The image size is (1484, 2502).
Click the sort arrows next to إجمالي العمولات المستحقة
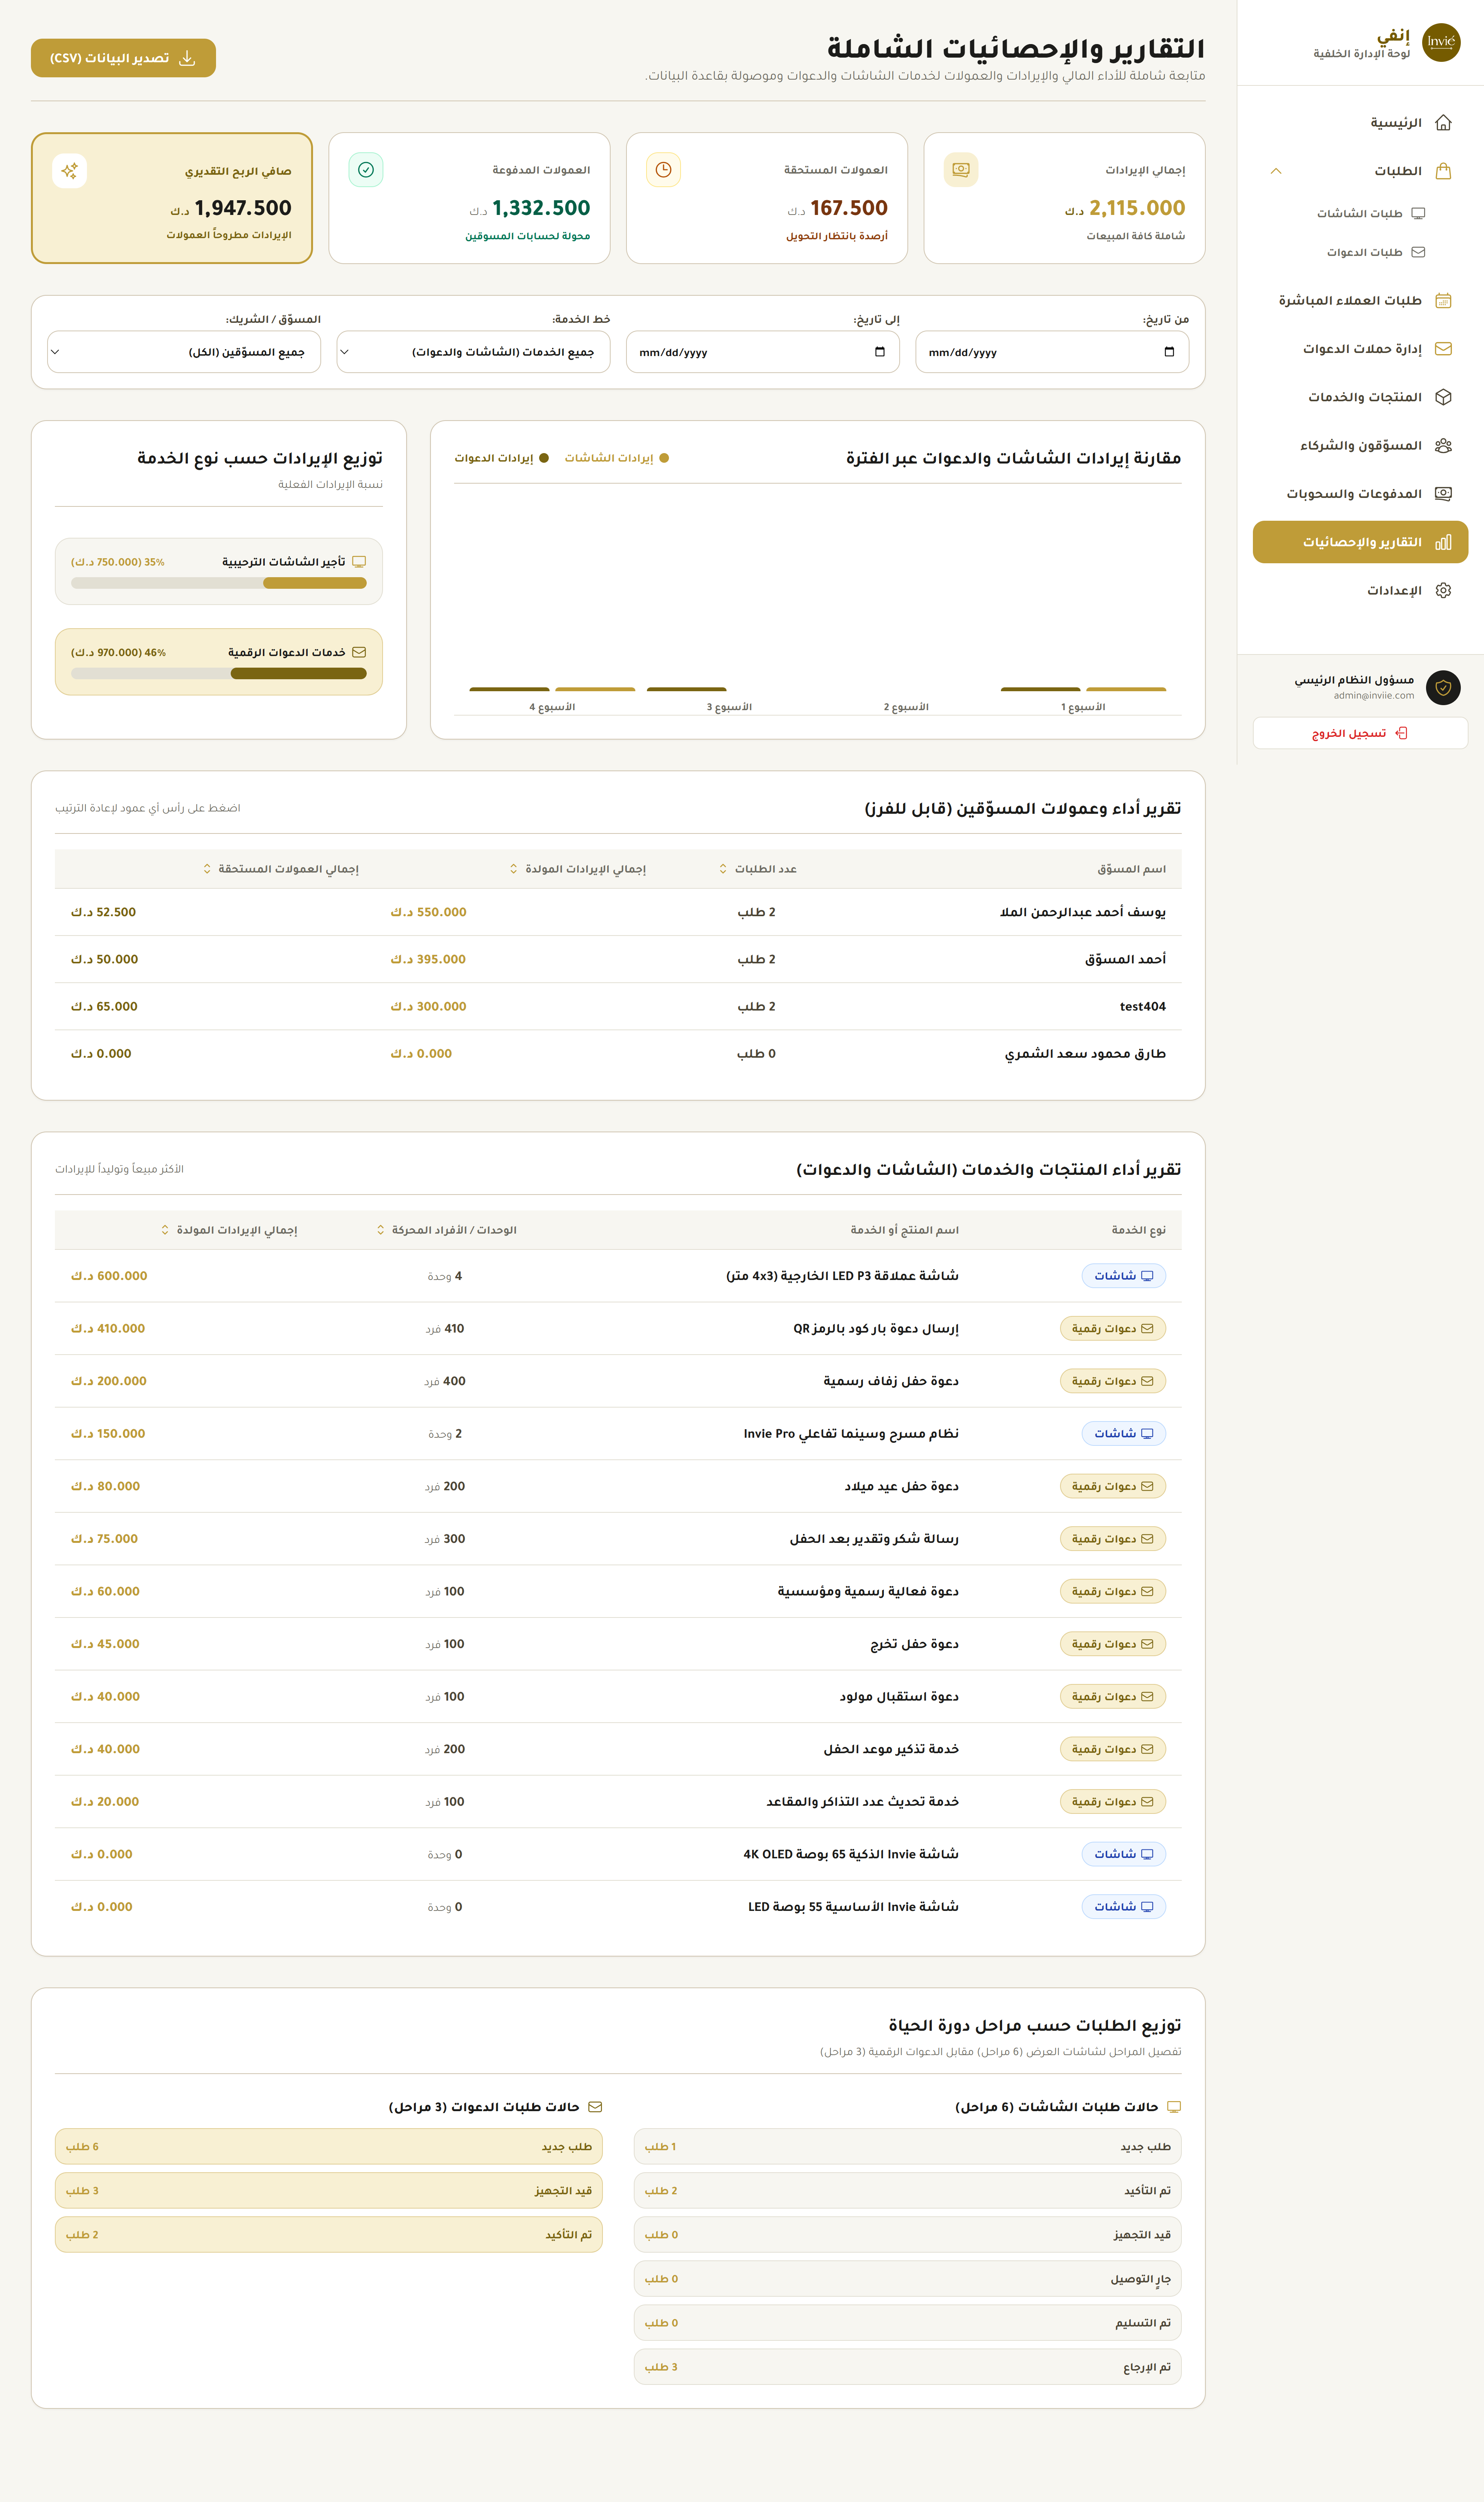pyautogui.click(x=207, y=869)
